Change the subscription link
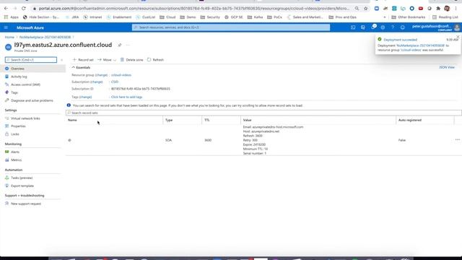462x260 pixels. pos(96,82)
